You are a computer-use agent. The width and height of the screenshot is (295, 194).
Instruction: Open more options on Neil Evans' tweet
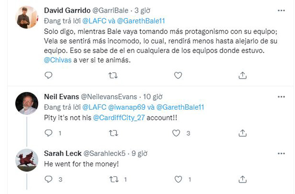point(281,97)
